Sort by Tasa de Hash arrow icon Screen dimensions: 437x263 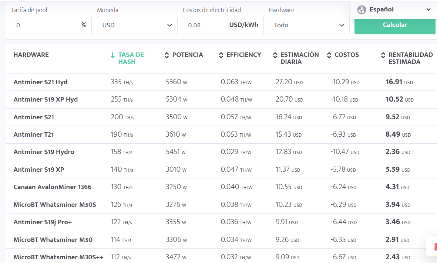(x=112, y=55)
